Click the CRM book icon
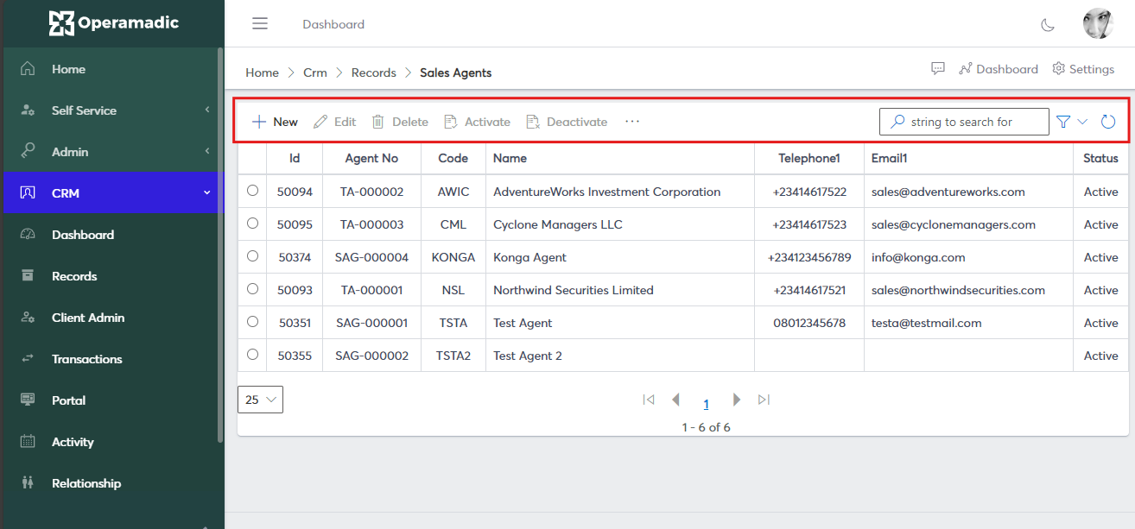The height and width of the screenshot is (529, 1135). click(28, 192)
